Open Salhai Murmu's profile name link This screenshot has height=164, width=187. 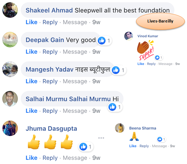68,99
